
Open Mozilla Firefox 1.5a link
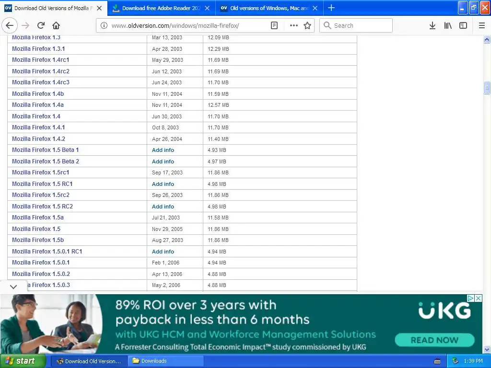click(x=37, y=218)
